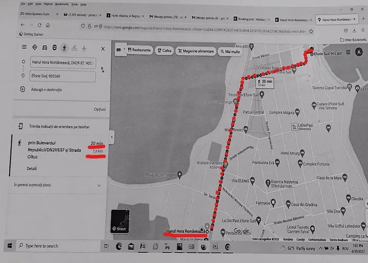368x263 pixels.
Task: Click Casa de la Mare map pin
Action: point(345,178)
